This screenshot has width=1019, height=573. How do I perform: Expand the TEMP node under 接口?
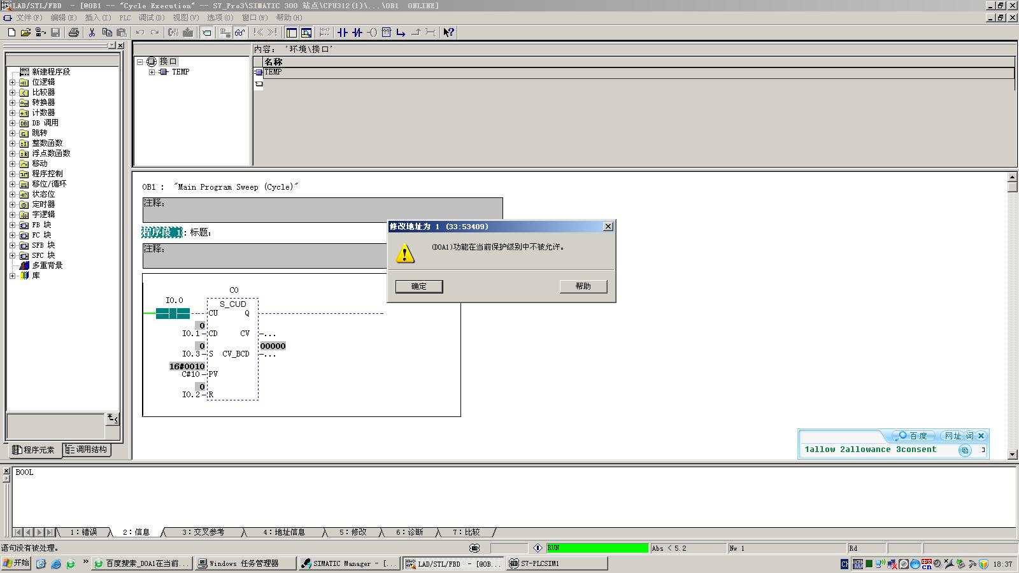tap(152, 72)
